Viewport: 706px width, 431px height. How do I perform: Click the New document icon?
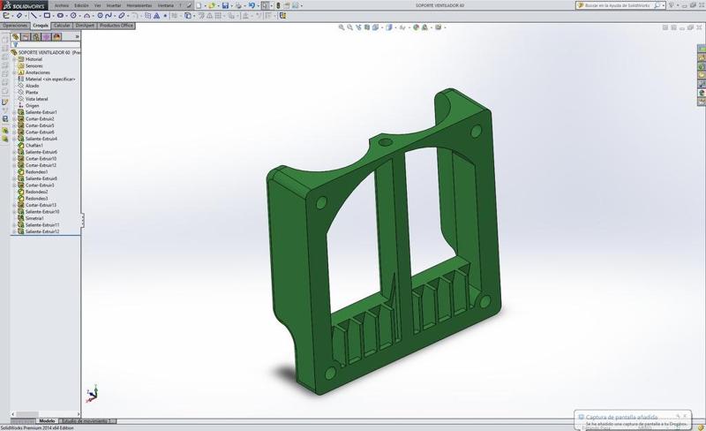click(x=200, y=5)
